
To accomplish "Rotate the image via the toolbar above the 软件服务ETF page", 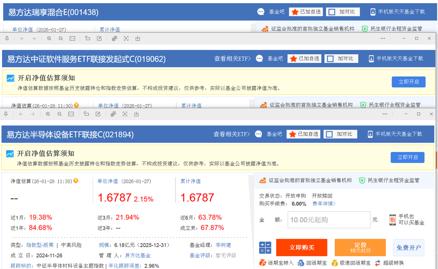I will (87, 38).
